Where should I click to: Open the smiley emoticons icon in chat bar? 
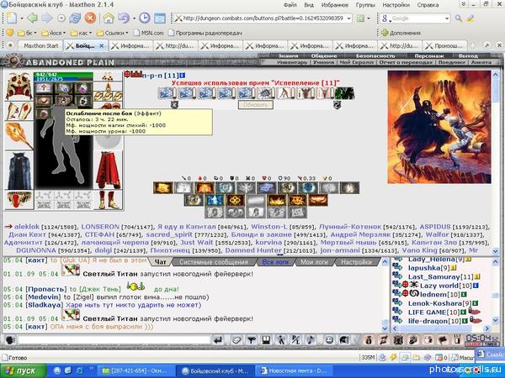coord(329,339)
